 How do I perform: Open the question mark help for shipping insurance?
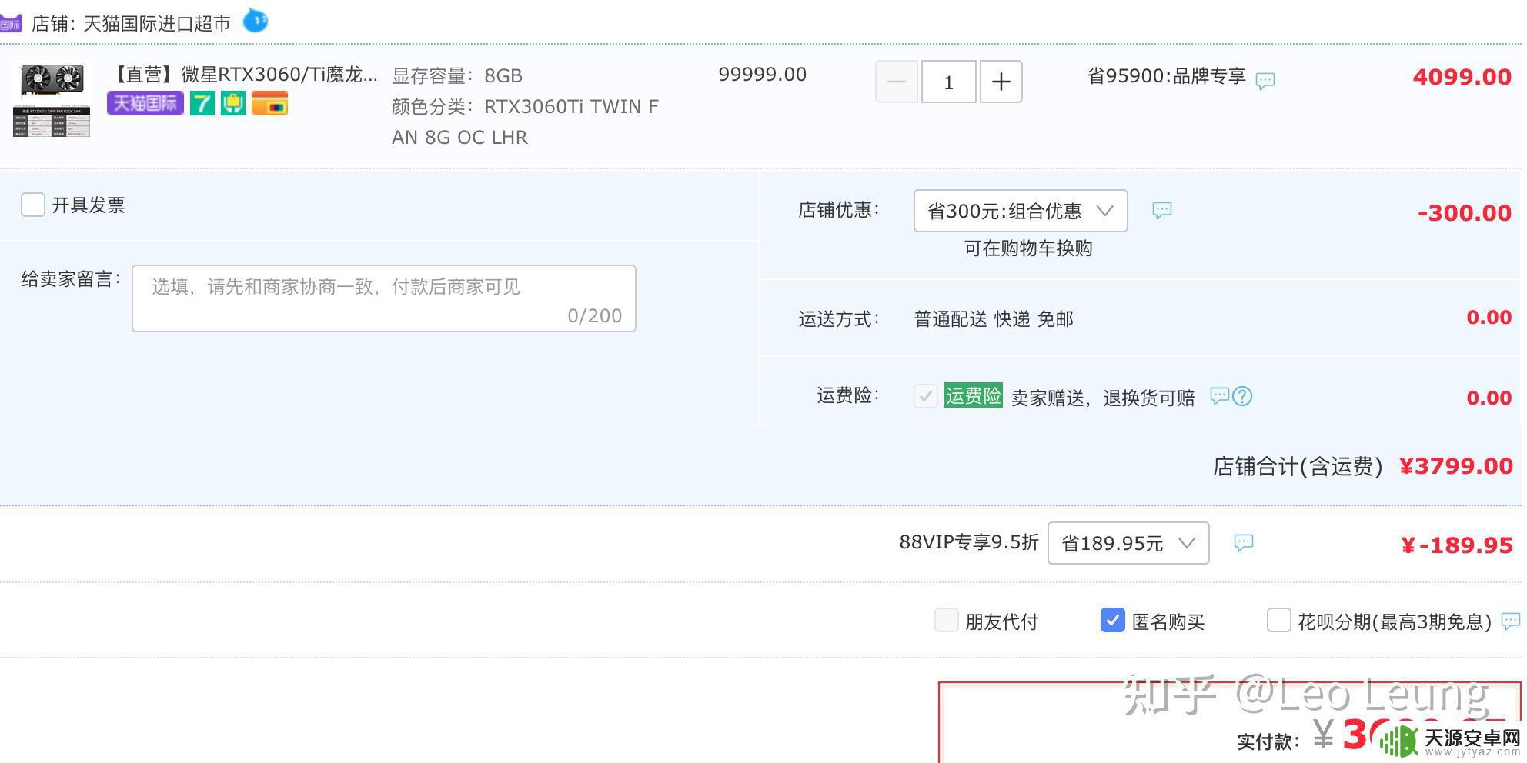1242,396
